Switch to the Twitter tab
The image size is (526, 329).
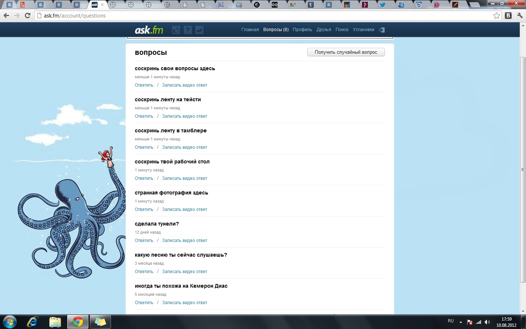click(382, 5)
